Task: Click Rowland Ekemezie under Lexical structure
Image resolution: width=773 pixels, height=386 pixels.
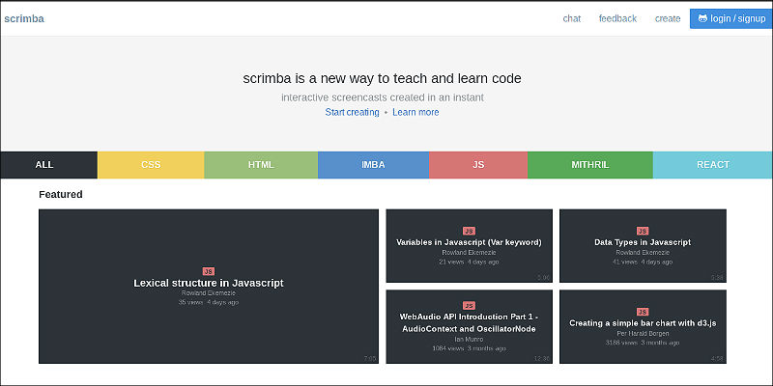Action: (209, 293)
